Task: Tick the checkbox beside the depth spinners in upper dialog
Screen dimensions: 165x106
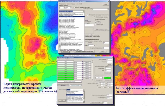Action: pyautogui.click(x=74, y=7)
